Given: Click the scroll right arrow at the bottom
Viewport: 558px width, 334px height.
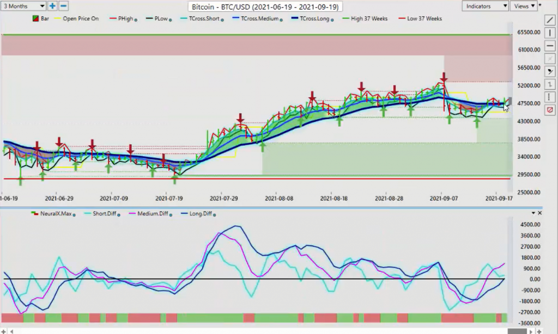Looking at the screenshot, I should [531, 331].
